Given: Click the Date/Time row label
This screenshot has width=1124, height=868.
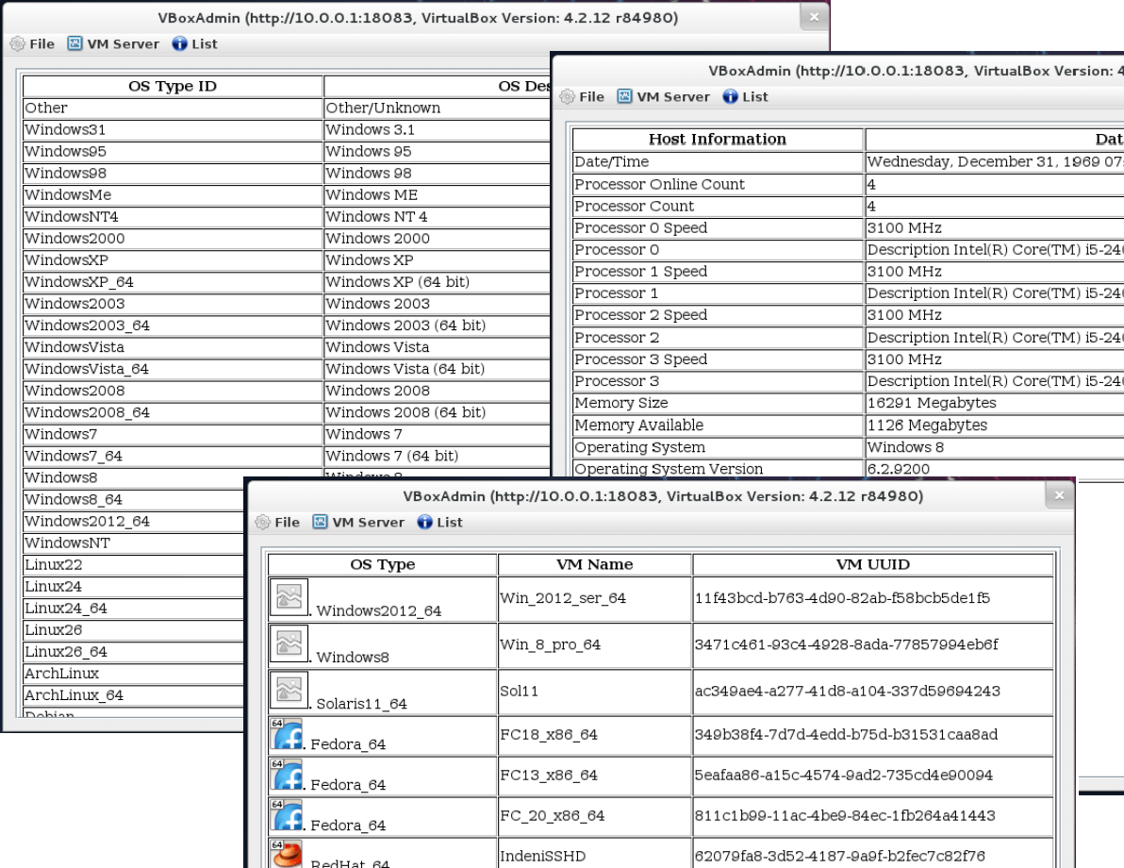Looking at the screenshot, I should [x=611, y=162].
